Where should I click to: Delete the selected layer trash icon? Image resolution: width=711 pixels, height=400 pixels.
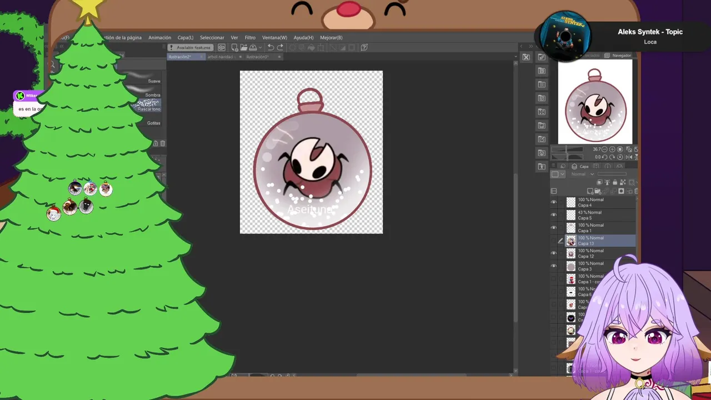point(636,191)
